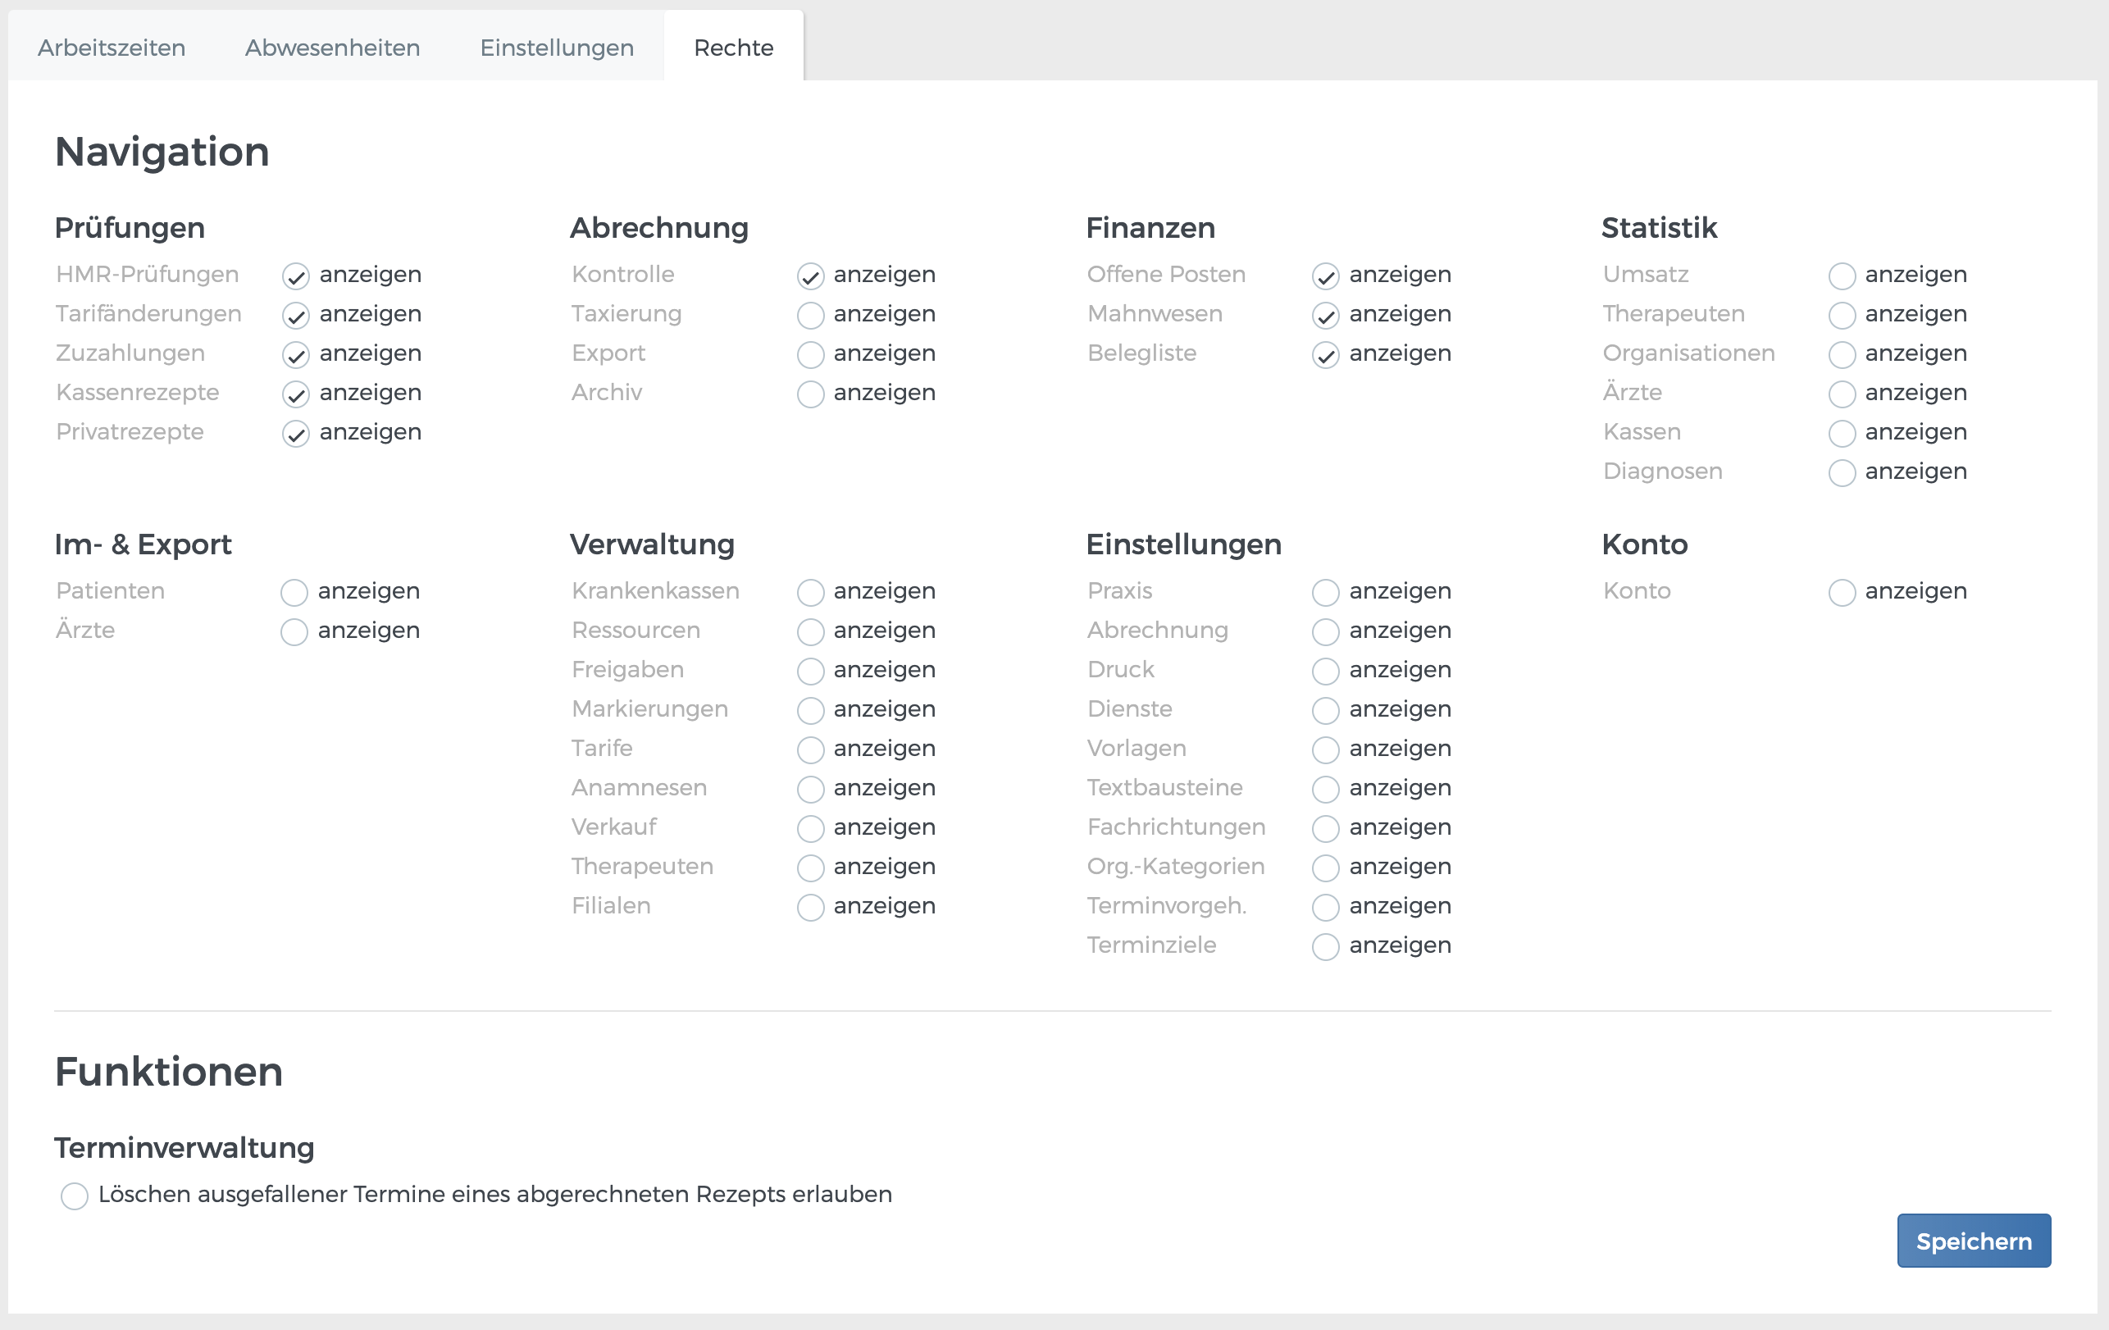
Task: Disable Belegliste anzeigen checkbox
Action: pyautogui.click(x=1325, y=354)
